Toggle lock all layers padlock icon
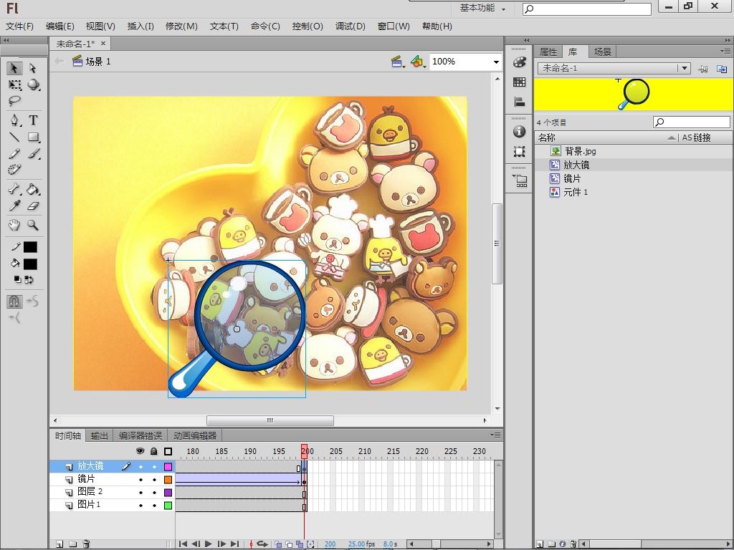The width and height of the screenshot is (734, 550). coord(154,451)
